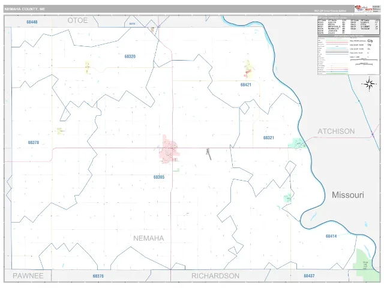384x288 pixels.
Task: Click the ZIP code label 68437
Action: [309, 276]
